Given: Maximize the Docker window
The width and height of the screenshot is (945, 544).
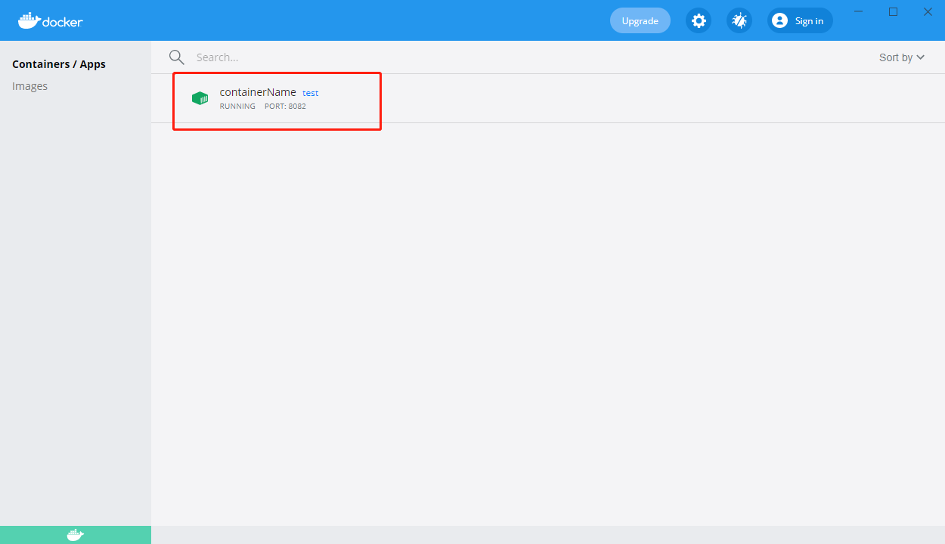Looking at the screenshot, I should (893, 11).
